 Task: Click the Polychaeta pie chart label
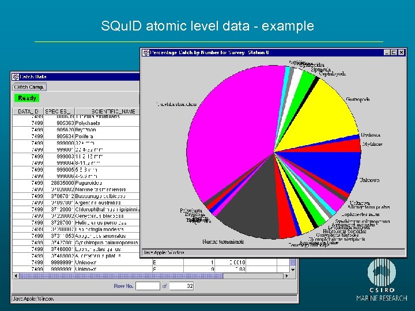[x=191, y=211]
